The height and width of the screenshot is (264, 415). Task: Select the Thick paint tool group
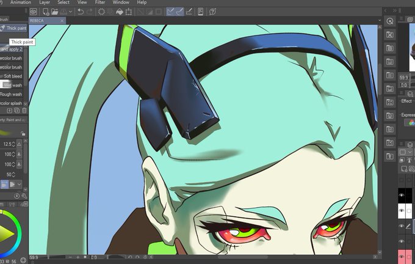(13, 28)
